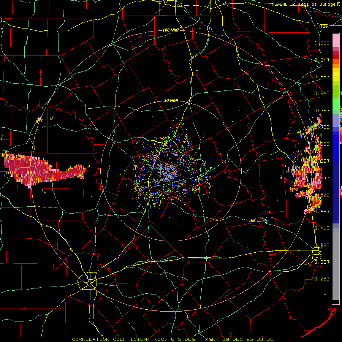Click the 0.307 legend value

click(322, 262)
